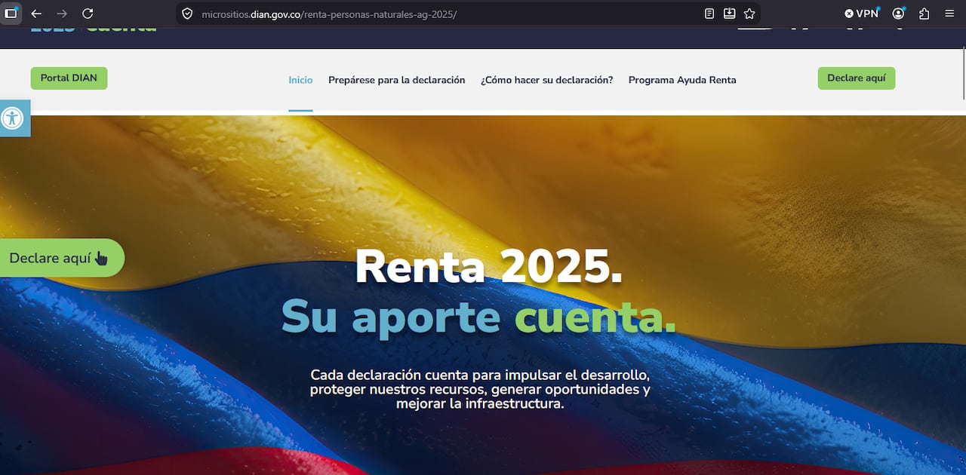This screenshot has width=966, height=475.
Task: Open ¿Cómo hacer su declaración? menu
Action: [546, 80]
